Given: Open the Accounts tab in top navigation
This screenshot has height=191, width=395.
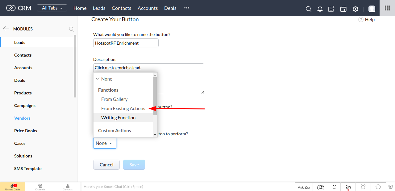Looking at the screenshot, I should click(x=148, y=8).
